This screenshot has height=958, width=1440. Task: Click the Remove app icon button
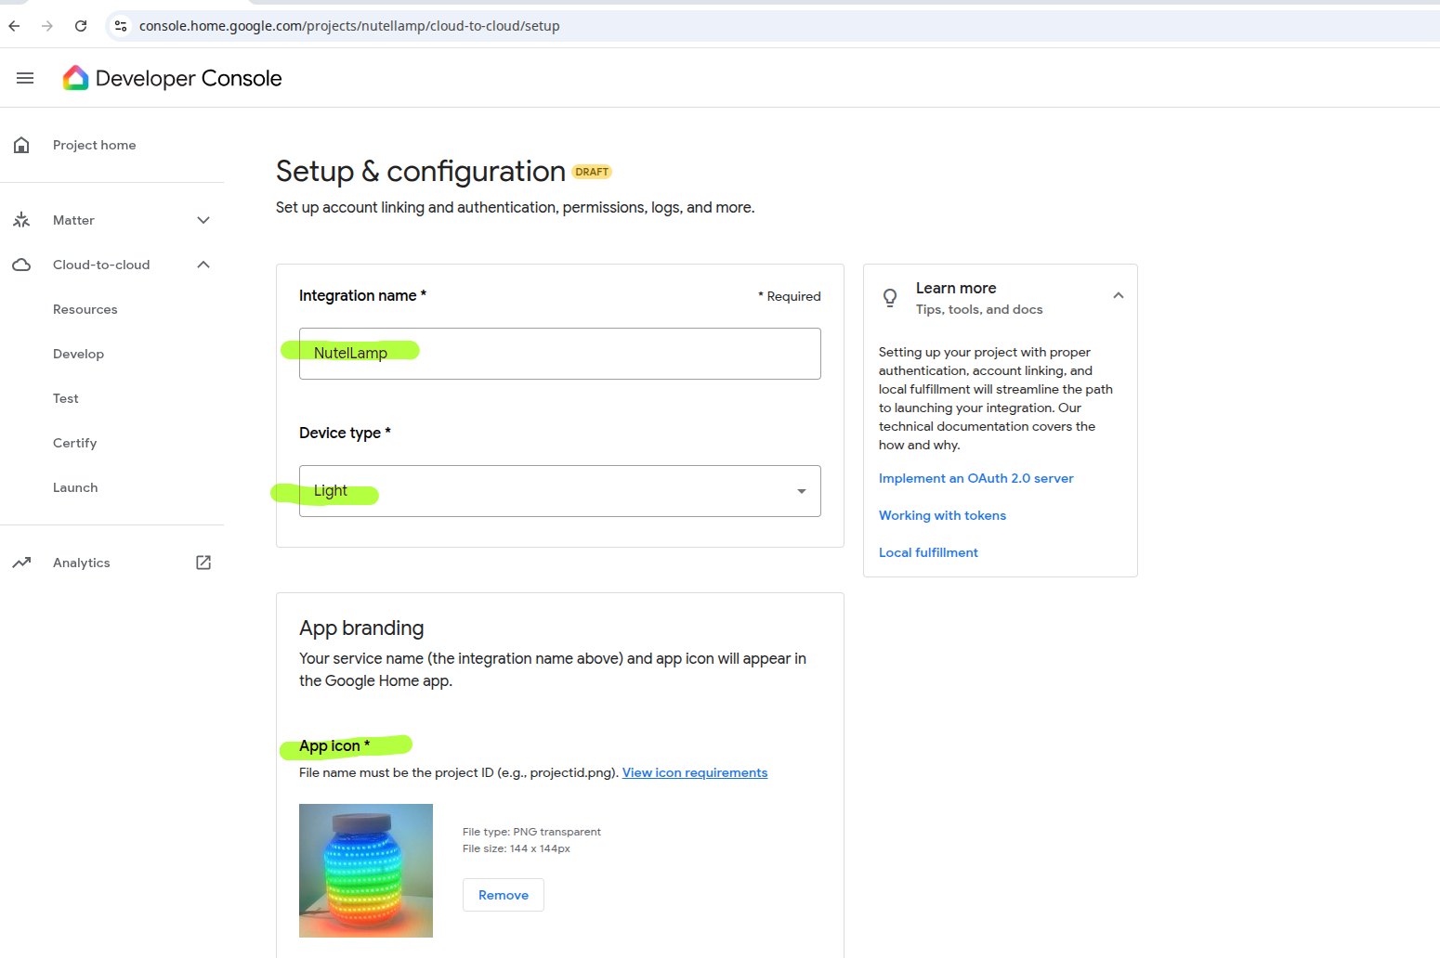503,895
